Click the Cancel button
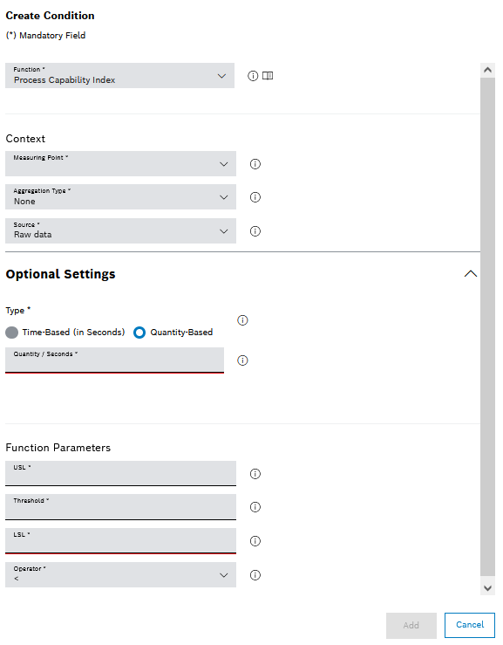This screenshot has width=503, height=645. coord(470,625)
